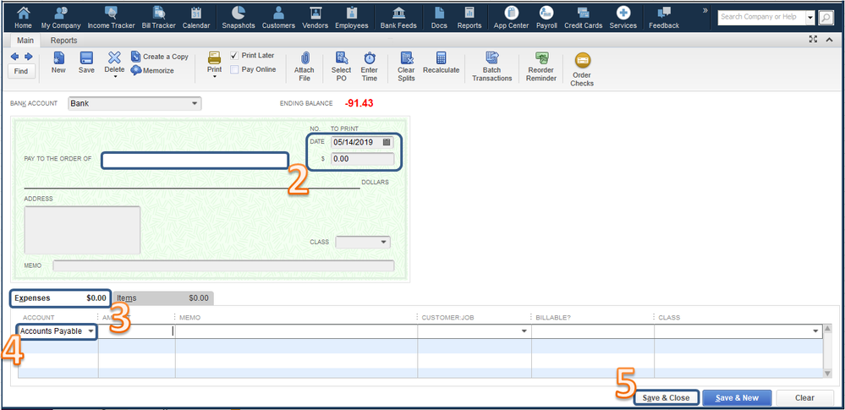Image resolution: width=845 pixels, height=410 pixels.
Task: Click the Memo field on the check
Action: 223,265
